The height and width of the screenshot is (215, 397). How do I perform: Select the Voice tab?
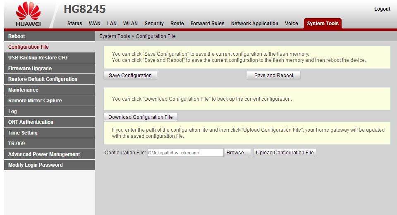(x=292, y=24)
